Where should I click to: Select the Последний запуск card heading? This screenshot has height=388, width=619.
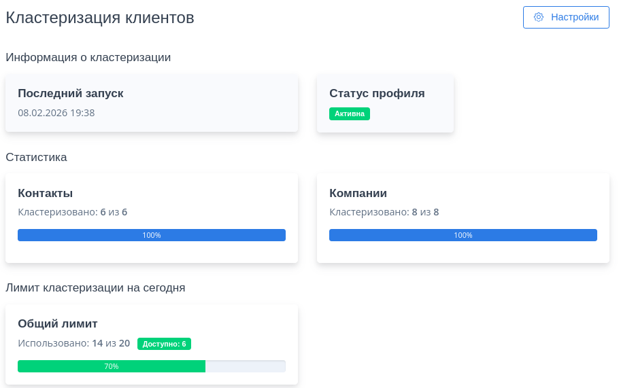[71, 93]
